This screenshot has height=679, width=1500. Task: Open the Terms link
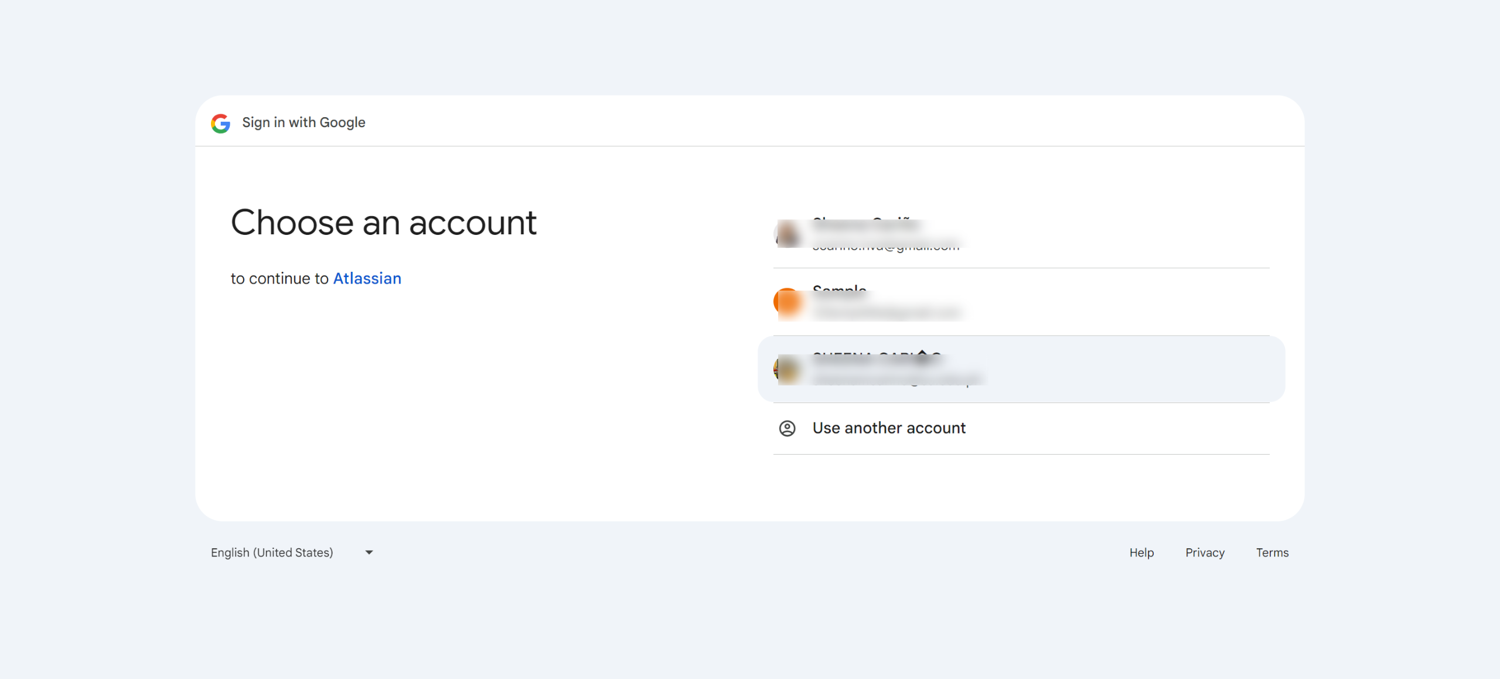pos(1272,552)
